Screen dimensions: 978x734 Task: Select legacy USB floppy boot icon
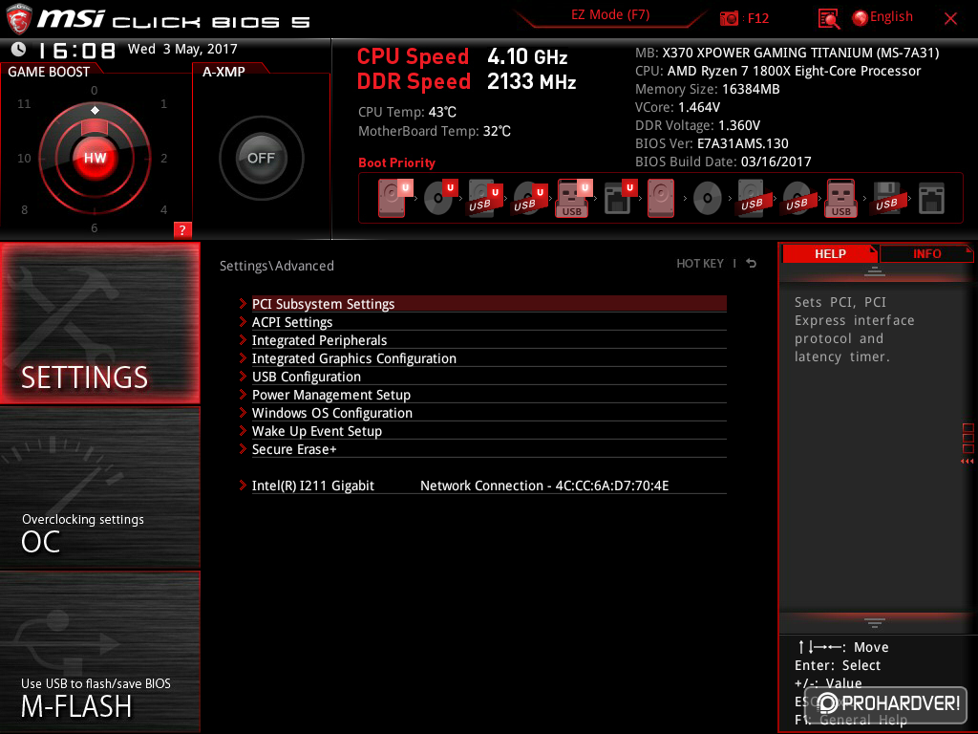click(x=886, y=199)
